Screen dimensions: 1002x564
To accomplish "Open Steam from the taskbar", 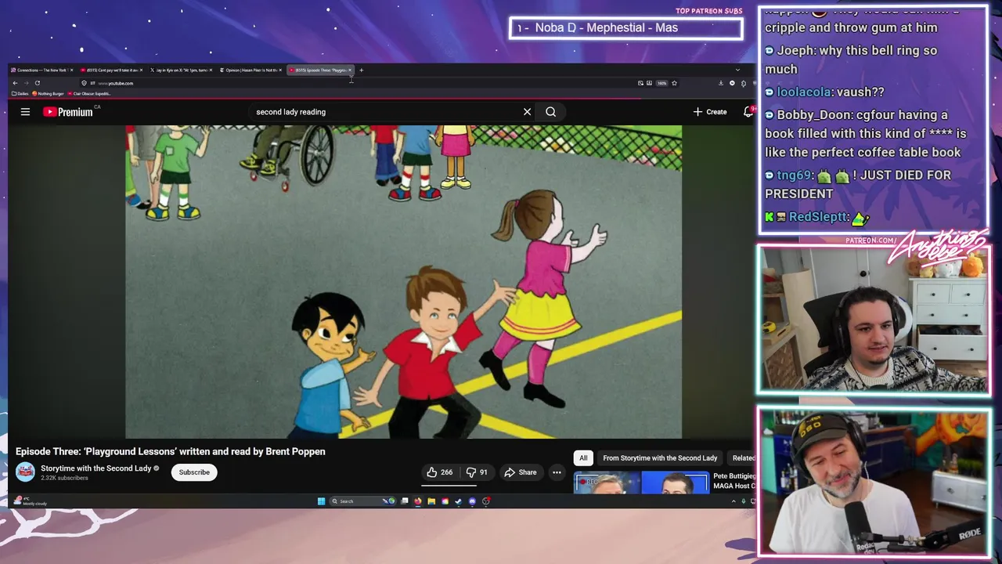I will [x=458, y=501].
